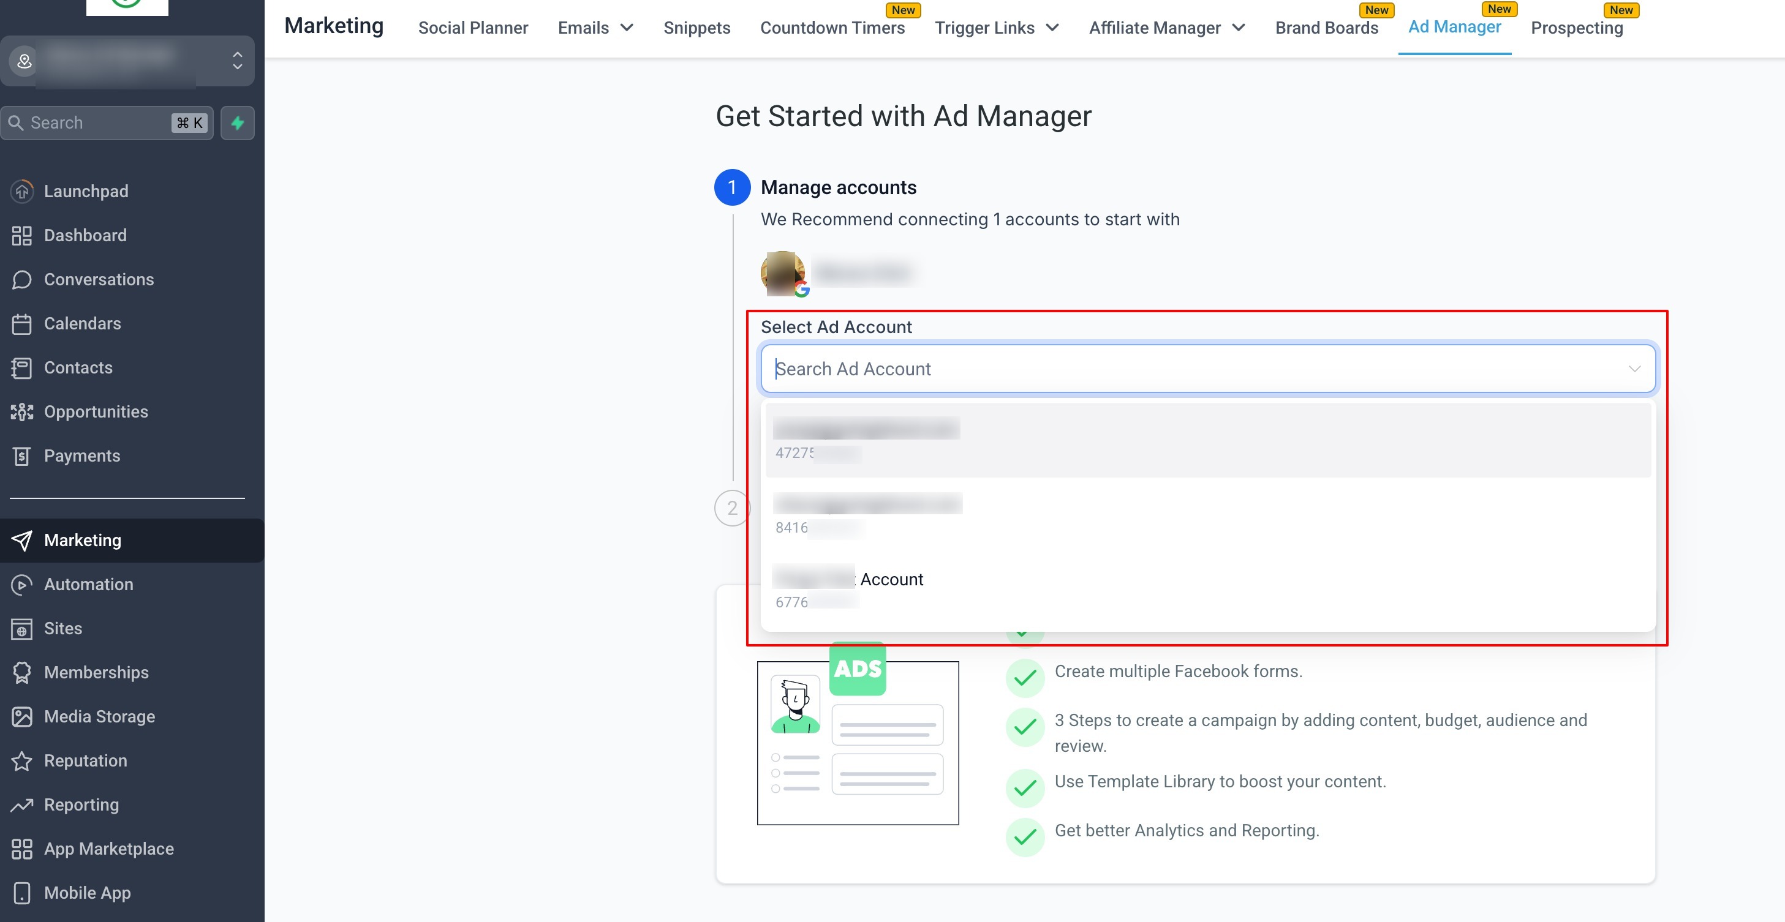The height and width of the screenshot is (922, 1785).
Task: Click the Conversations chat bubble icon
Action: coord(21,279)
